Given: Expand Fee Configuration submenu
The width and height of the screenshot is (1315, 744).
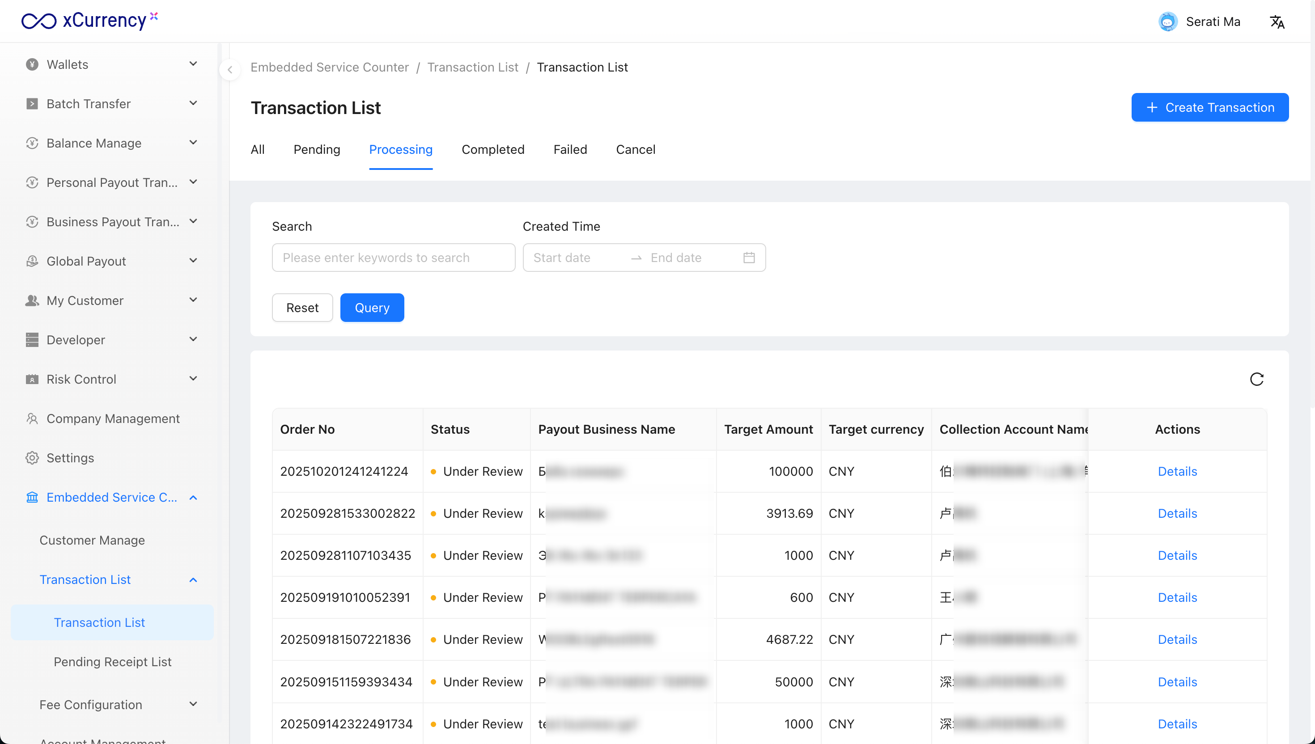Looking at the screenshot, I should tap(193, 704).
